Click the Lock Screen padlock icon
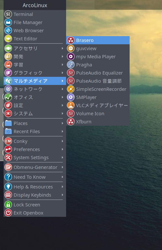The image size is (162, 250). (x=8, y=205)
